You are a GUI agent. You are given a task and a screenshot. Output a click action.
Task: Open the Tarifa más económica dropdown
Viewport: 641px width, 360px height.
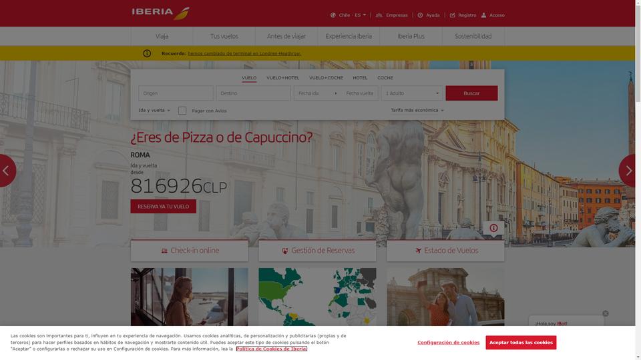coord(417,110)
